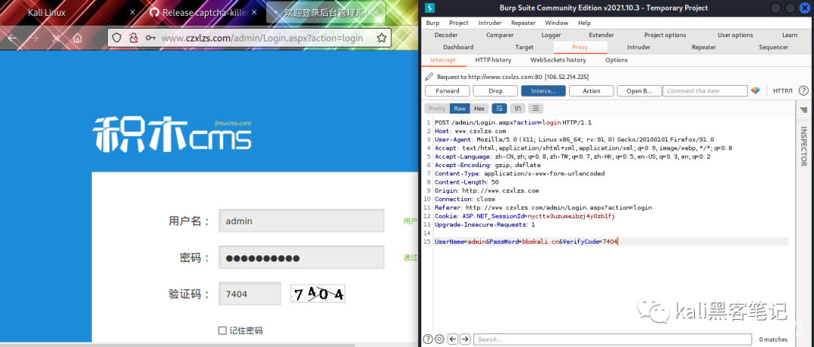Click the Forward button
The height and width of the screenshot is (347, 814).
[448, 91]
